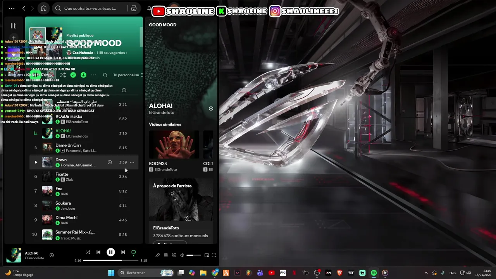The image size is (496, 279).
Task: Open Flomine artist link under Down
Action: (x=67, y=165)
